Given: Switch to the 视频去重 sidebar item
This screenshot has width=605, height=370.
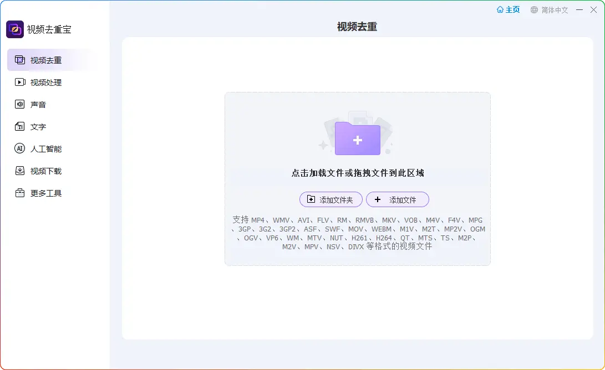Looking at the screenshot, I should 46,60.
